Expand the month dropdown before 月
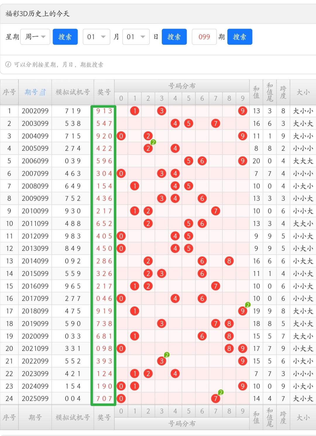316x436 pixels. click(x=97, y=37)
